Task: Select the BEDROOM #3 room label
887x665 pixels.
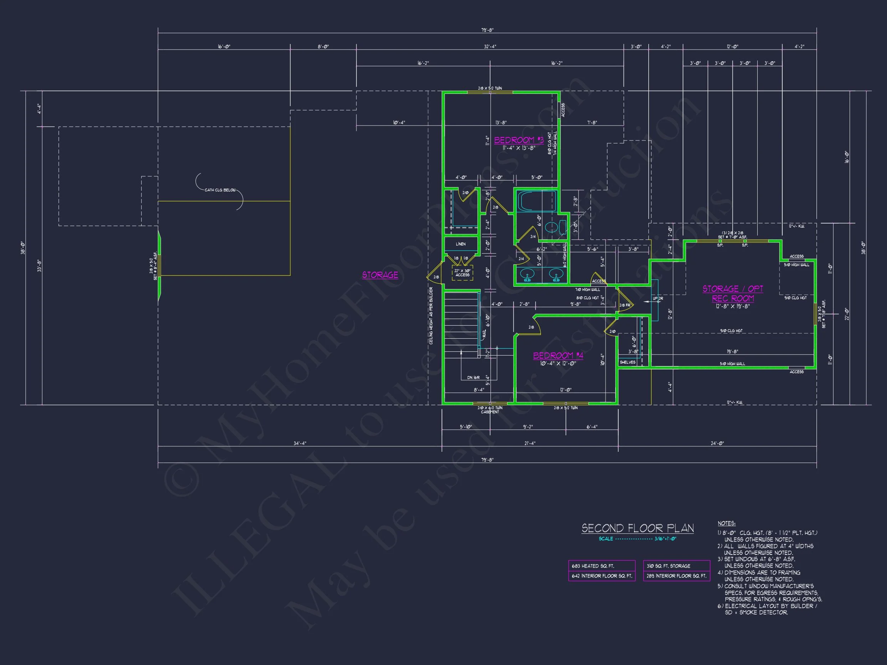Action: (x=519, y=140)
